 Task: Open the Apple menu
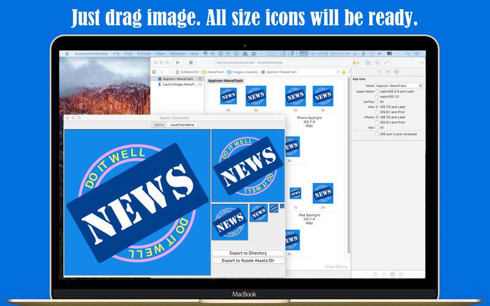pyautogui.click(x=67, y=54)
